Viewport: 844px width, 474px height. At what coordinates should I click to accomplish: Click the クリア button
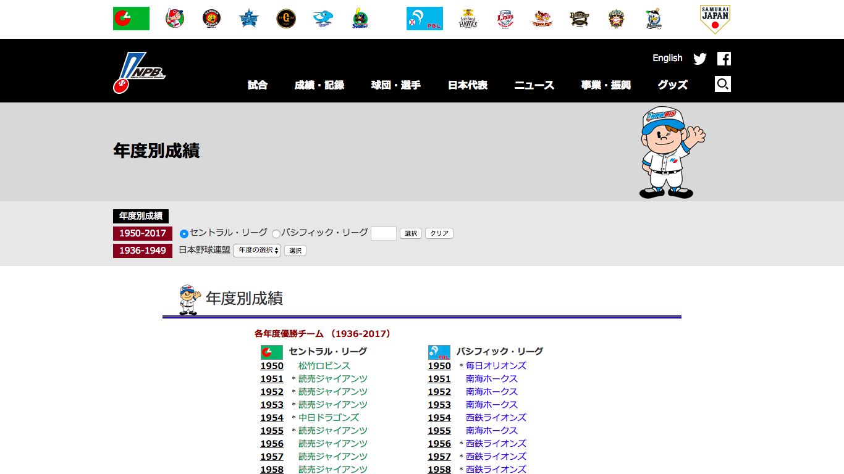coord(439,233)
